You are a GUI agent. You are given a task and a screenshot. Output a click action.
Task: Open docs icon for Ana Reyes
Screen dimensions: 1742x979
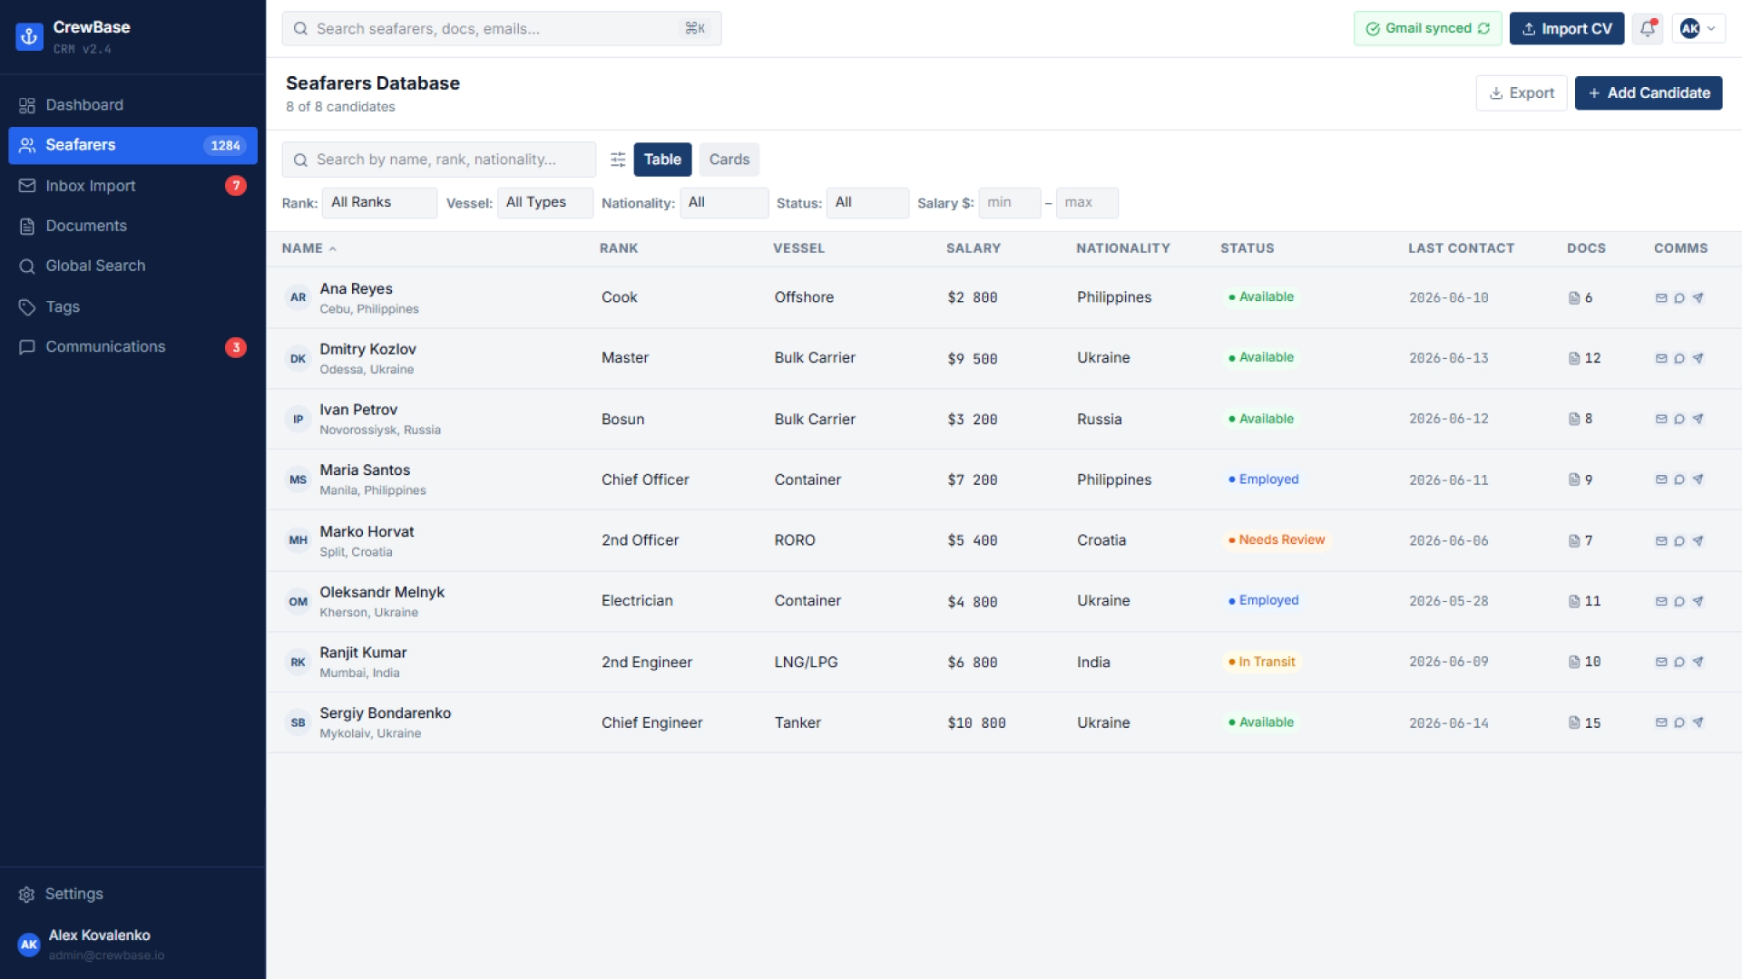(x=1574, y=297)
